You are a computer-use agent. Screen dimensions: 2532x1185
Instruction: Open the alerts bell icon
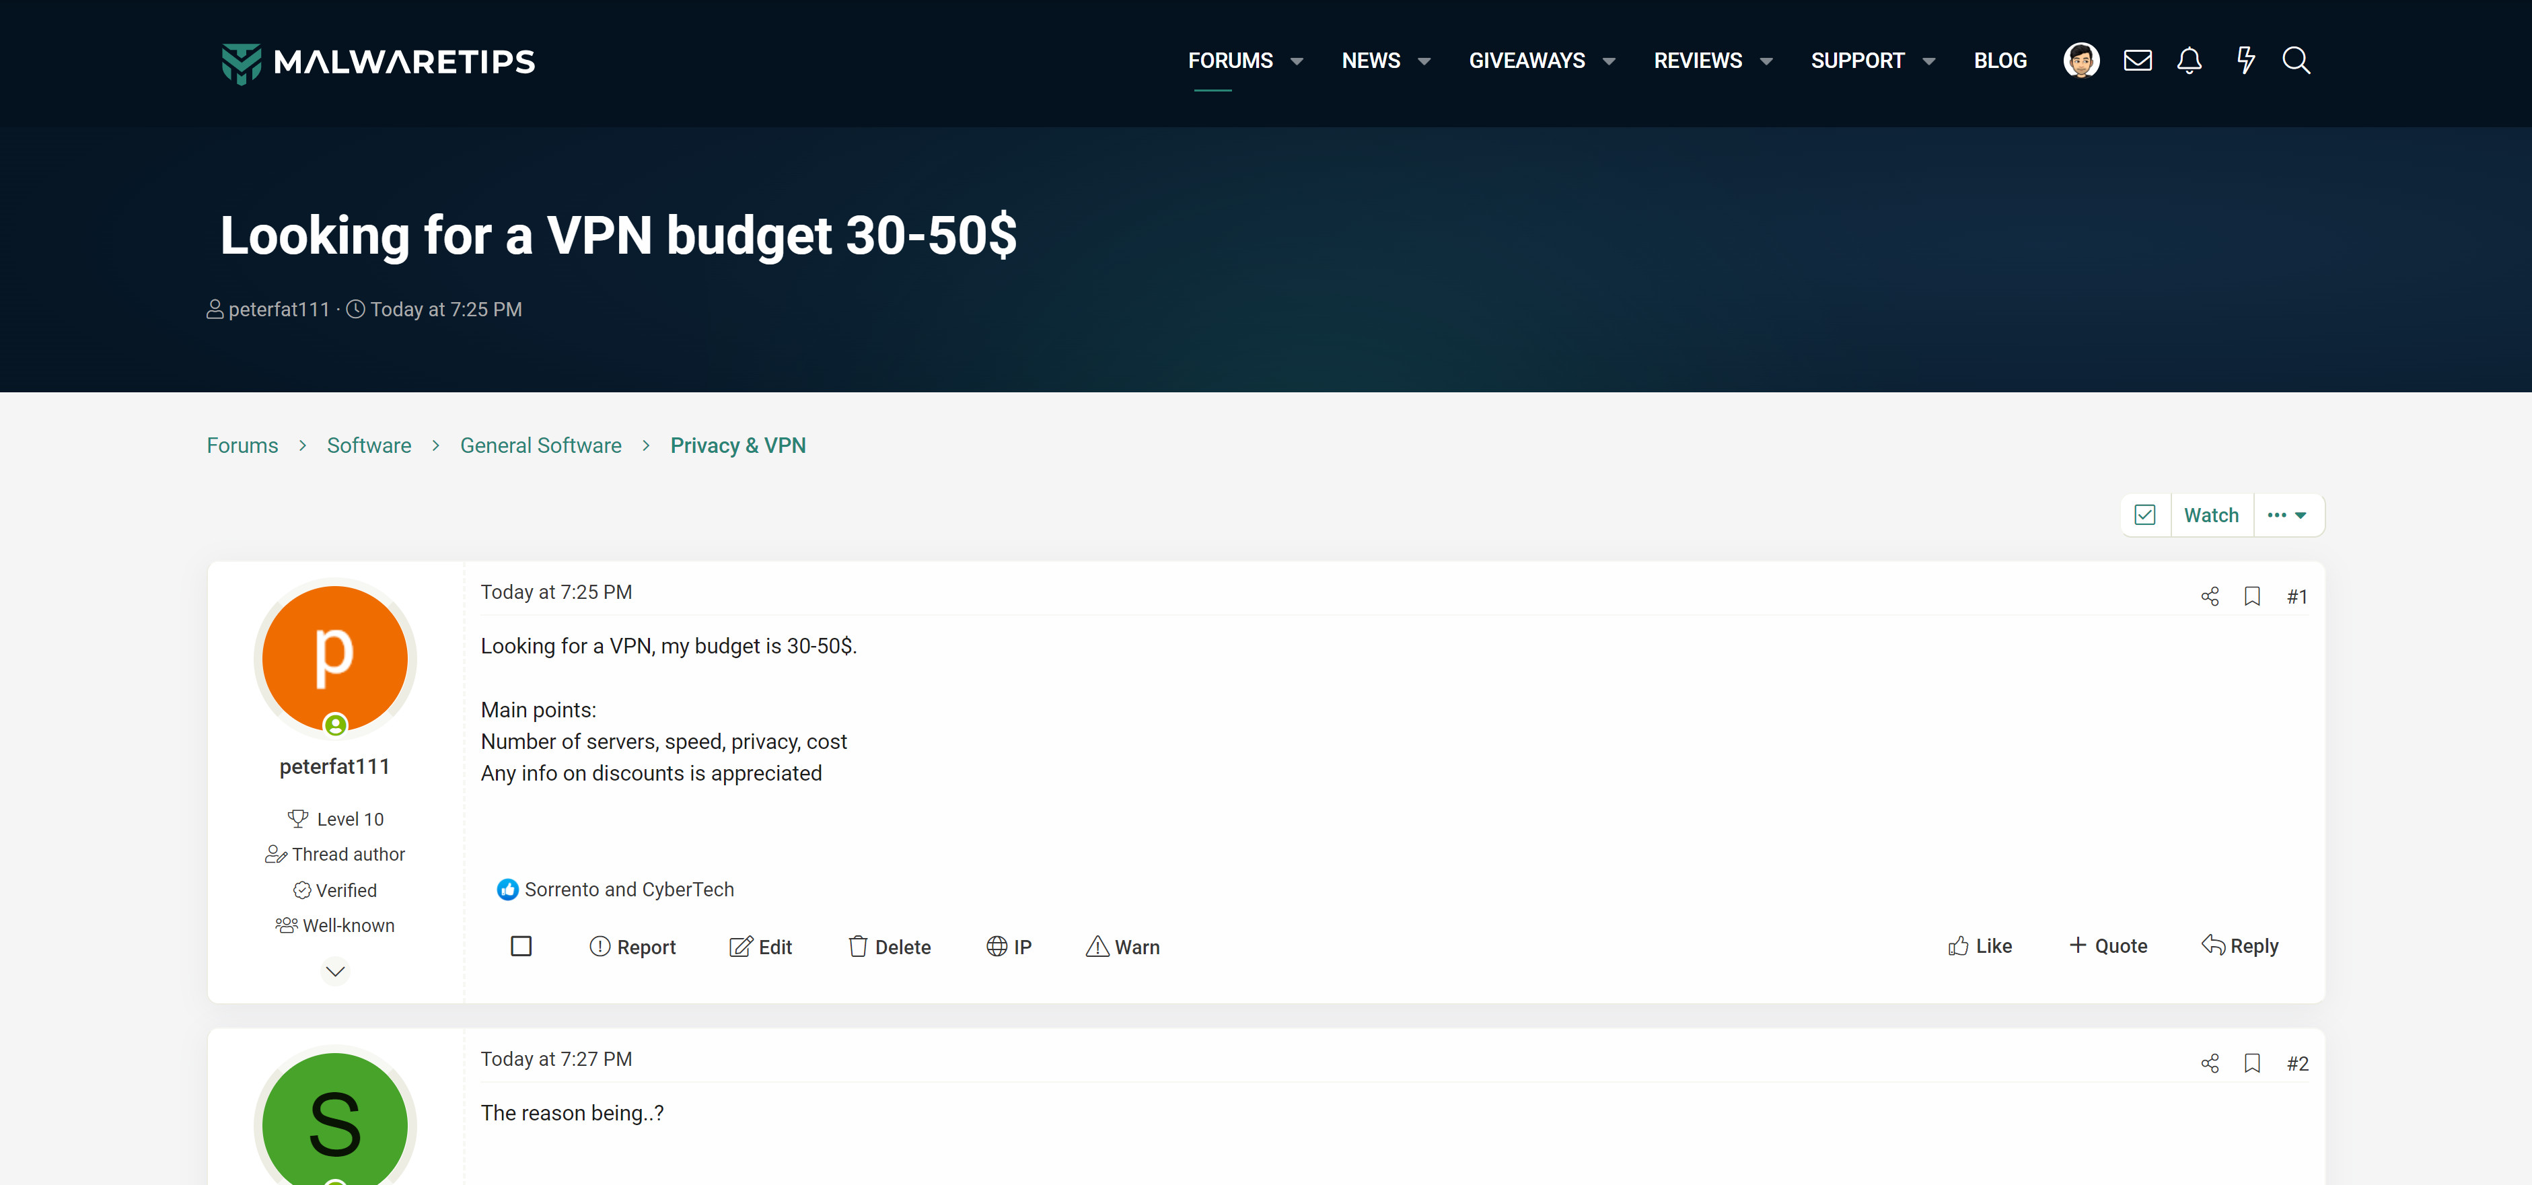point(2189,61)
